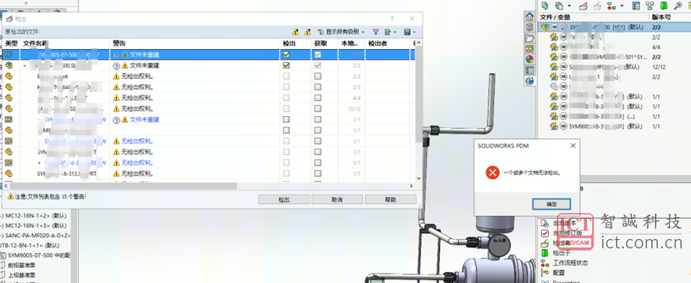Click the PDM check out toolbar icon

point(584,6)
